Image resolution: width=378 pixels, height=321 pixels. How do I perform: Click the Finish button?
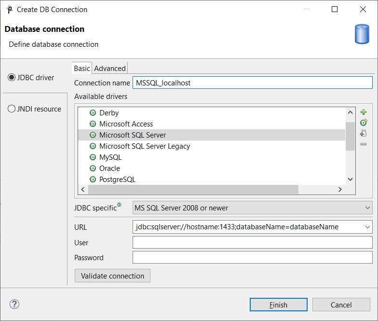coord(279,305)
